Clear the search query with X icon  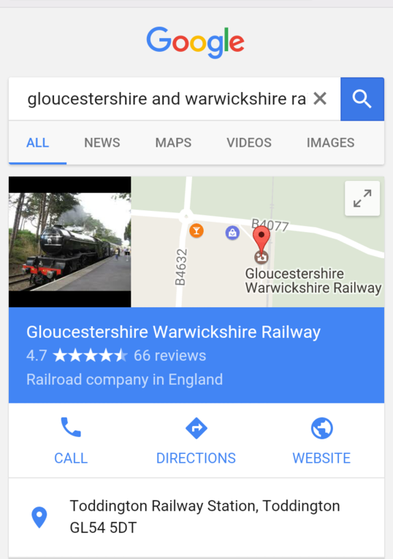pyautogui.click(x=320, y=99)
